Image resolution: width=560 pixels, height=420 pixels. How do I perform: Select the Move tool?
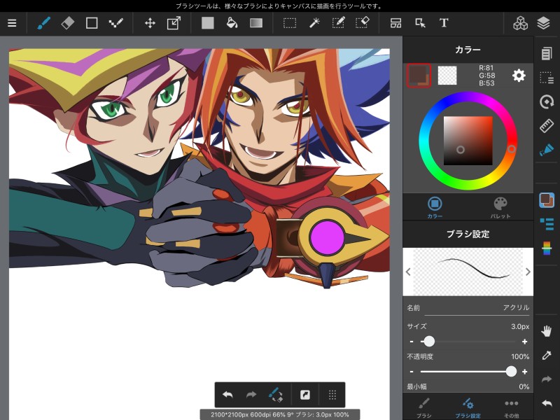pyautogui.click(x=150, y=23)
